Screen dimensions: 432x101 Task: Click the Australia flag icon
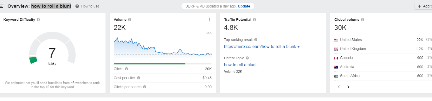coord(336,67)
